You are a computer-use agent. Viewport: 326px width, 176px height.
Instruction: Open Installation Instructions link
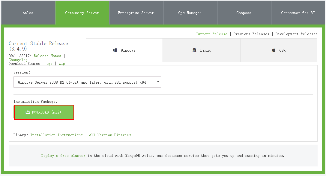[57, 135]
